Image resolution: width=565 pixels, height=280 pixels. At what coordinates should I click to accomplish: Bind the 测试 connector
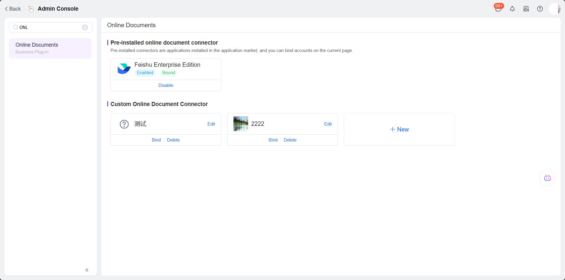point(156,140)
